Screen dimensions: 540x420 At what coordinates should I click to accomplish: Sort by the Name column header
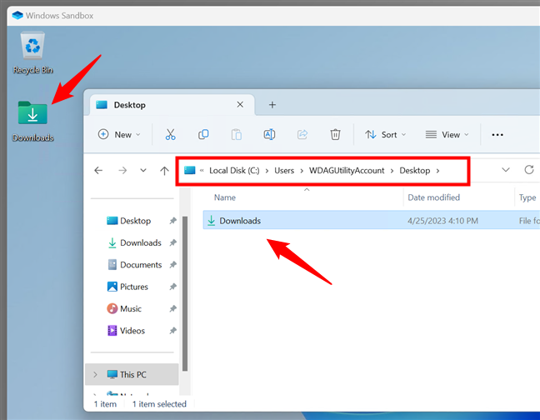coord(225,197)
